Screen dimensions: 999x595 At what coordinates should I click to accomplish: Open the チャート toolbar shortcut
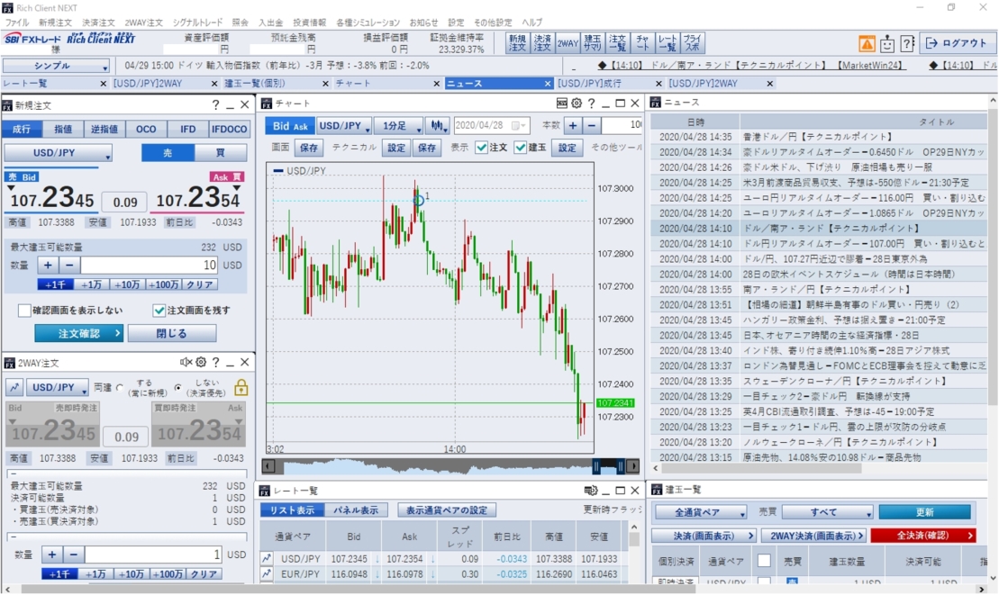(642, 43)
